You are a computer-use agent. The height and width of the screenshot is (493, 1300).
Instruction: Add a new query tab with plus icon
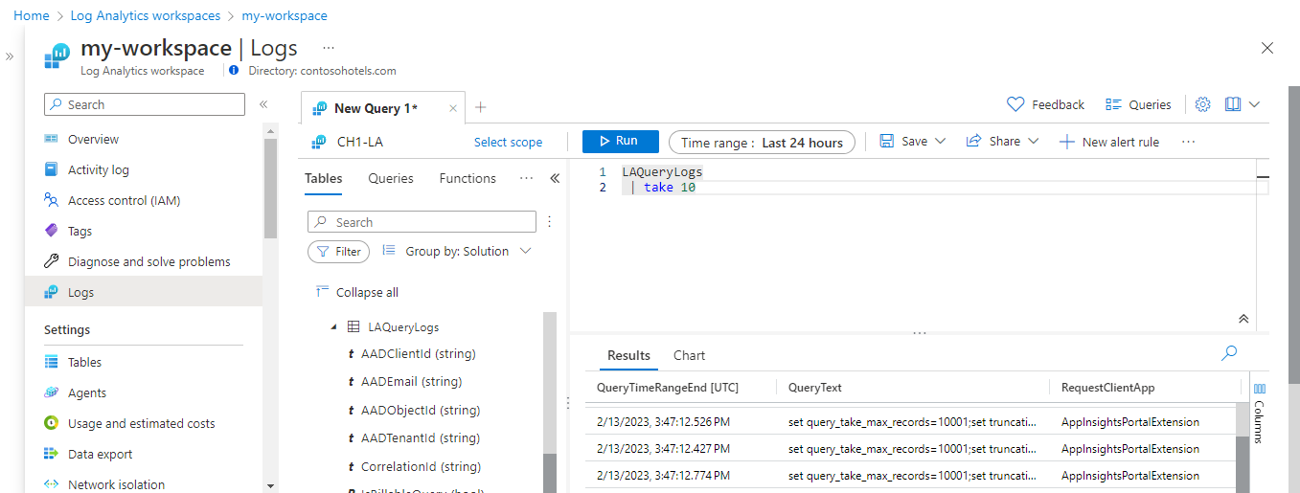(x=481, y=107)
